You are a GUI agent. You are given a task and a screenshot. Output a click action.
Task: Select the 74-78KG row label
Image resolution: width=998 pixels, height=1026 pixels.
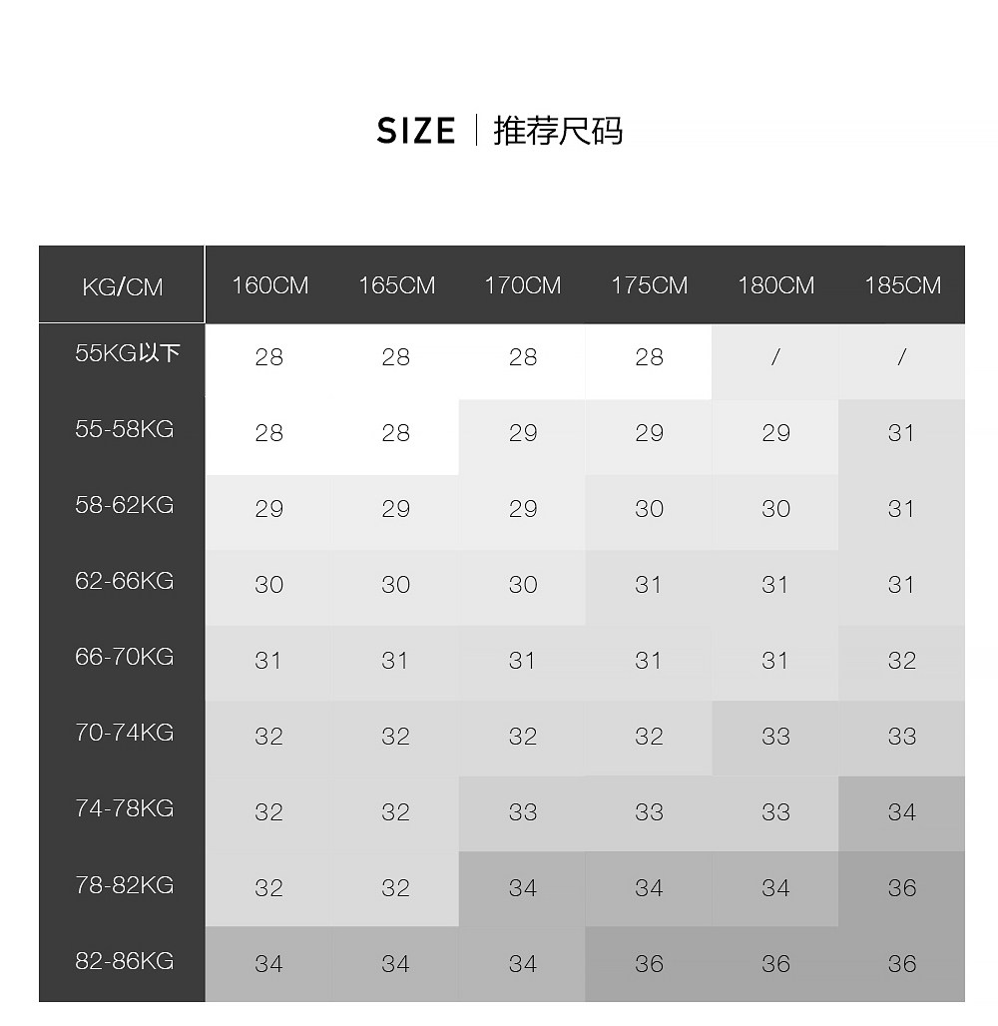click(x=124, y=808)
